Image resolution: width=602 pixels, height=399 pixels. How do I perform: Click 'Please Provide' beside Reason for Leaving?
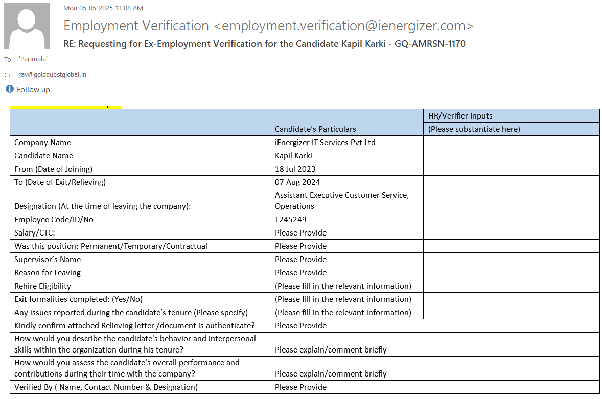pos(300,273)
